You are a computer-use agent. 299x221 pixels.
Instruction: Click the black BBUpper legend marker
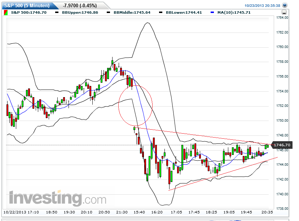57,13
